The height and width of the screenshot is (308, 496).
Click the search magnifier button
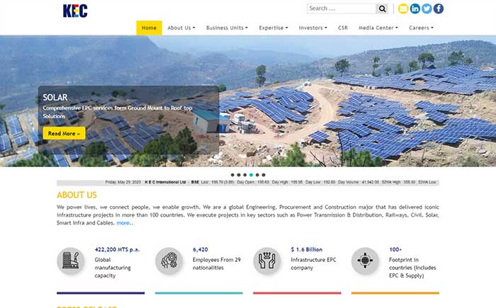(382, 8)
